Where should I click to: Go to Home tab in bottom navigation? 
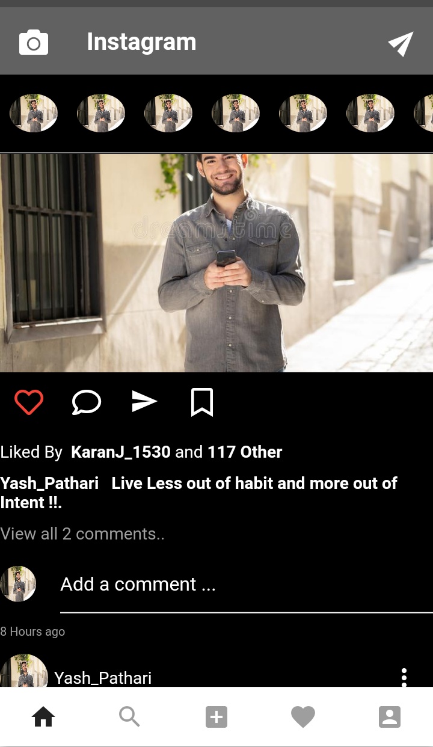(43, 716)
